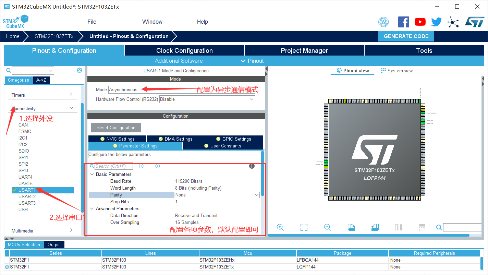Open the Window menu
This screenshot has height=275, width=488.
152,22
